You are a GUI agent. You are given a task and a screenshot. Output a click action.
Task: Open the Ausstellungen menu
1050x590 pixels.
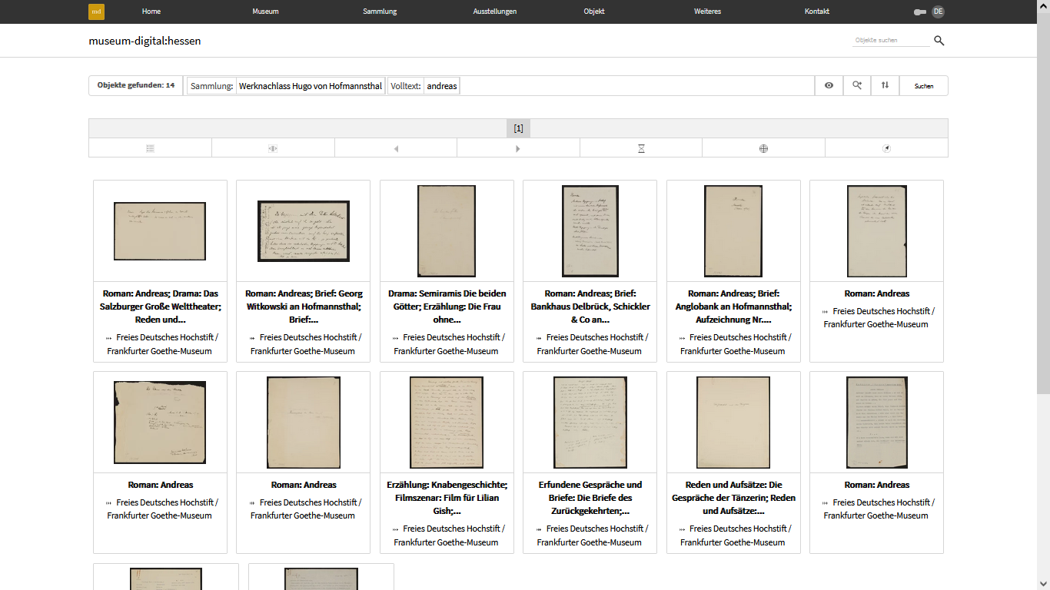[x=494, y=12]
